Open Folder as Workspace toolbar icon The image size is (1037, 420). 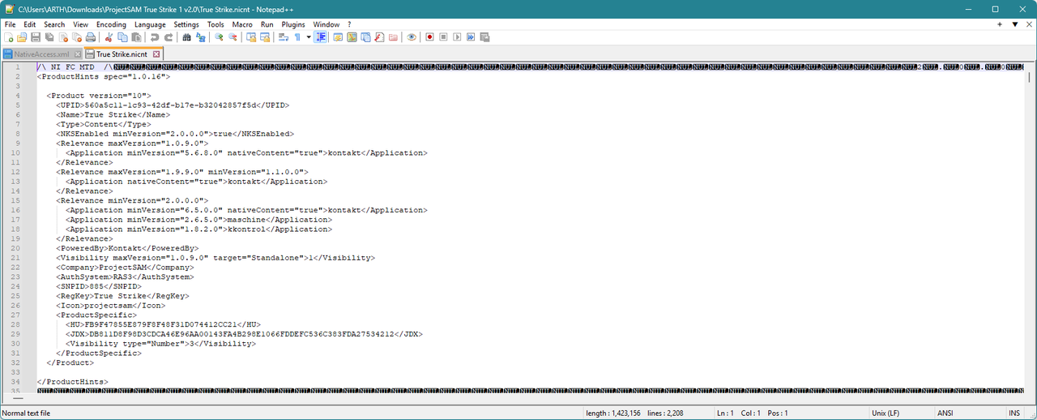393,37
